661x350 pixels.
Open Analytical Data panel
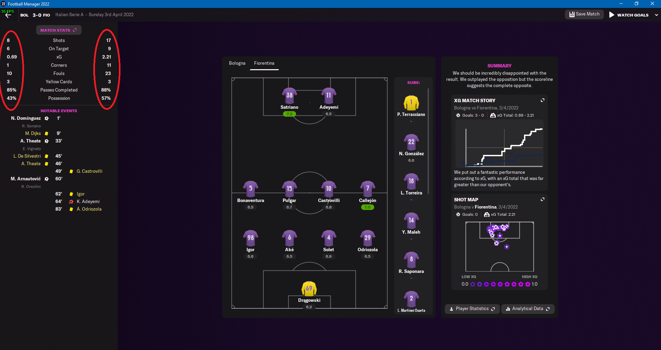click(x=528, y=309)
